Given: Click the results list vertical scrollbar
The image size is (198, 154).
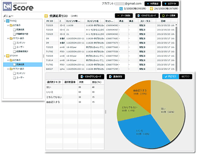Looking at the screenshot, I should (x=176, y=48).
